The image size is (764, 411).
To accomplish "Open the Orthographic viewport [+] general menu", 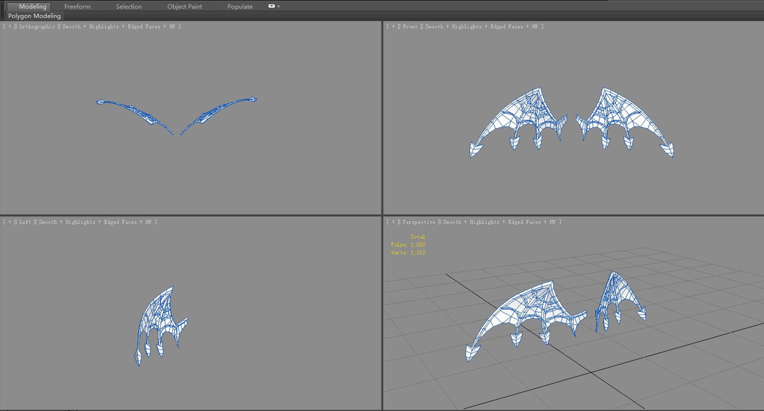I will pyautogui.click(x=10, y=27).
